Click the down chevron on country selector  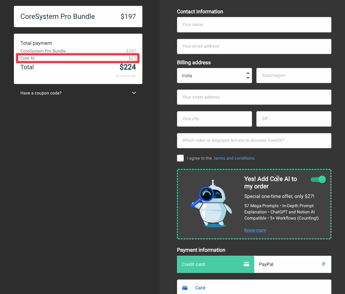tap(248, 78)
